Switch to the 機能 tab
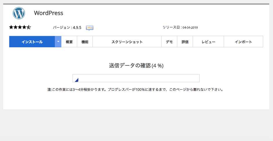This screenshot has width=273, height=141. click(x=85, y=42)
